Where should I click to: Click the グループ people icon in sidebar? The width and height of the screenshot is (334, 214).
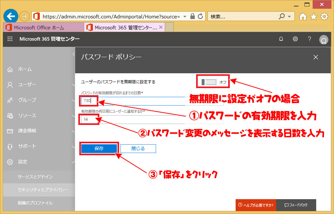[10, 100]
